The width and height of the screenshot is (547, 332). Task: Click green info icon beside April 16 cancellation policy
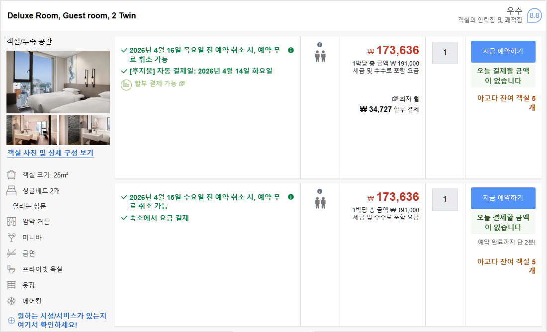(x=291, y=50)
